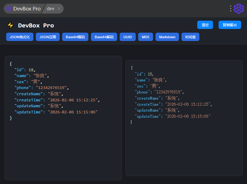Click the 复制输出 button

tap(229, 25)
